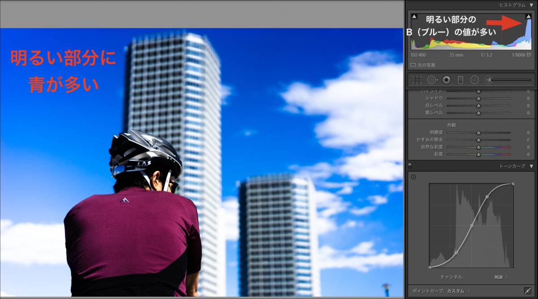The height and width of the screenshot is (299, 538).
Task: Collapse the トーンカーブ panel
Action: tap(532, 166)
